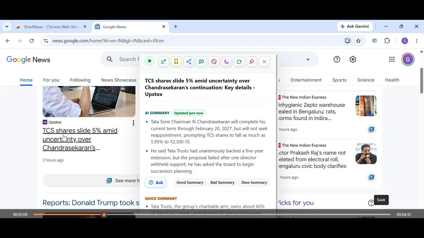Switch to the ShortNews Chrome Web Store tab
This screenshot has width=424, height=238.
pyautogui.click(x=51, y=27)
